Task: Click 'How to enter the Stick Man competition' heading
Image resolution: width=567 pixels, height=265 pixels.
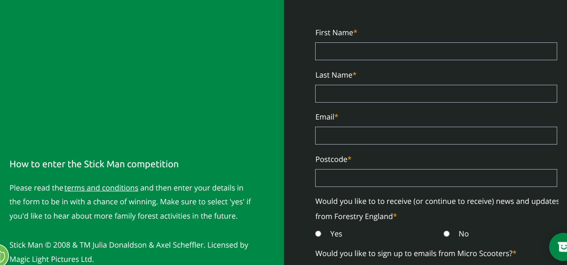Action: pyautogui.click(x=94, y=164)
